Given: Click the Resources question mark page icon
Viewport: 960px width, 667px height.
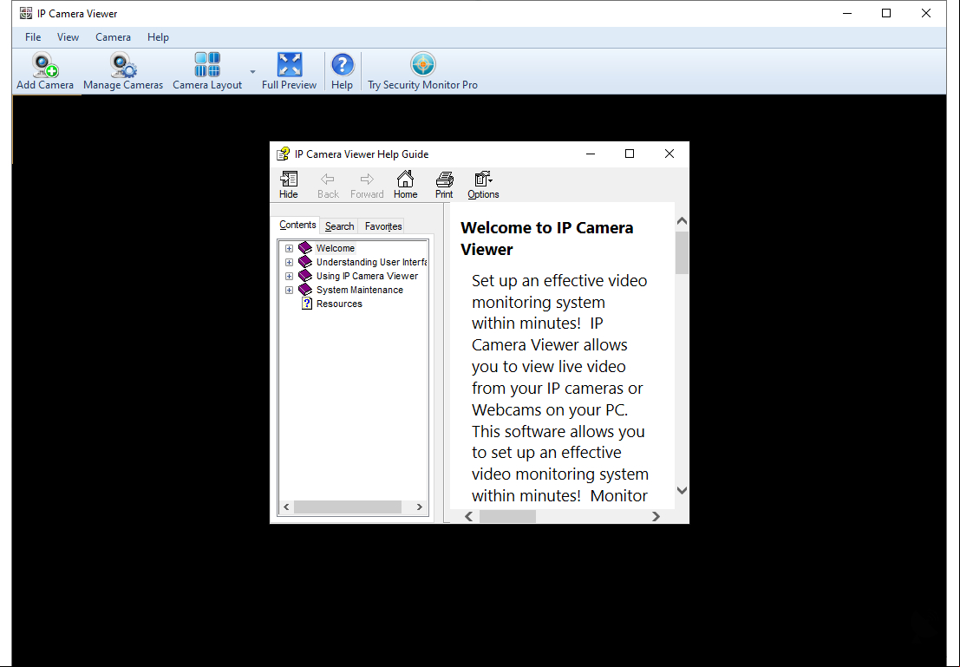Looking at the screenshot, I should pyautogui.click(x=307, y=304).
